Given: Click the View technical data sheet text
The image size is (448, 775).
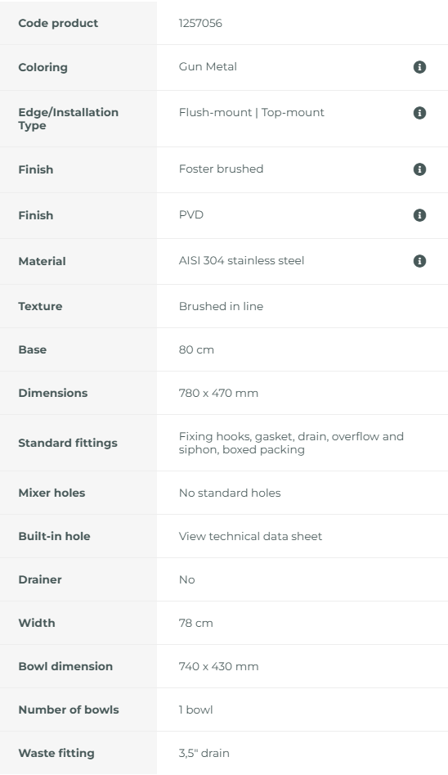Looking at the screenshot, I should pyautogui.click(x=250, y=536).
